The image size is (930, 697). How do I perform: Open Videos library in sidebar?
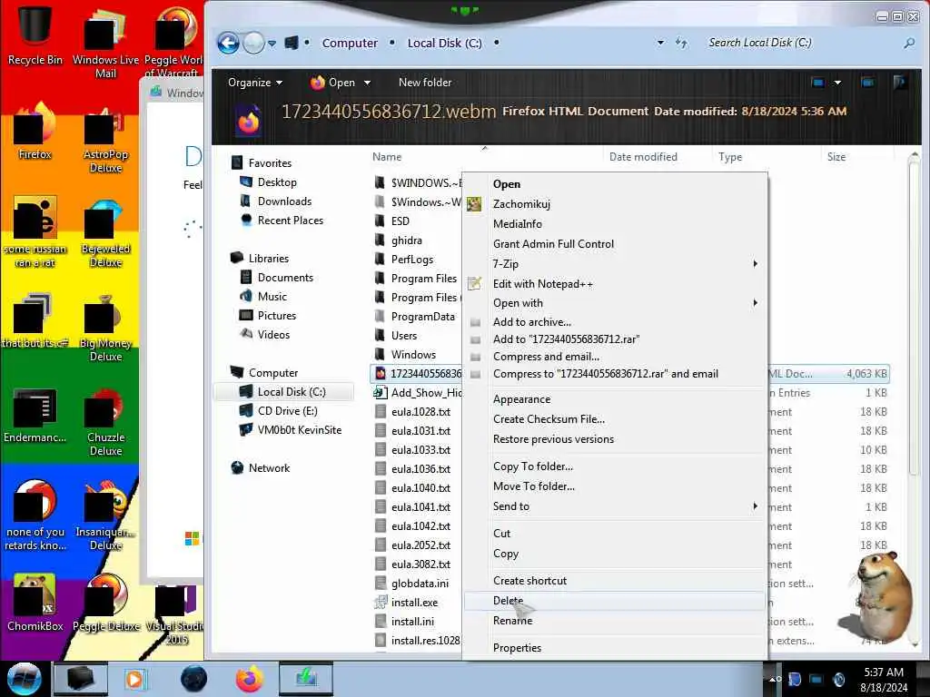point(274,334)
